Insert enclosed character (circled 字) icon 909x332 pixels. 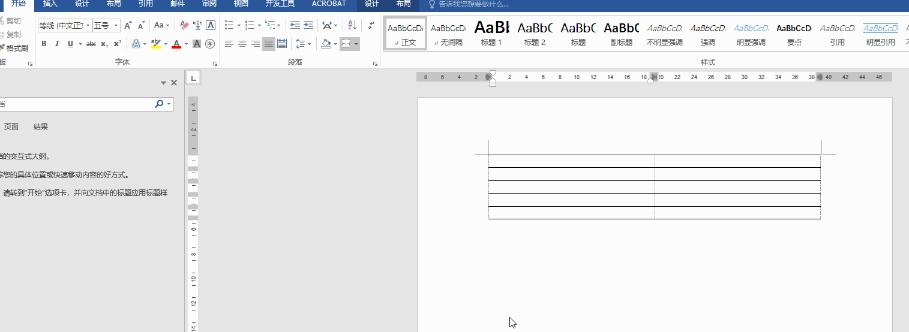[210, 44]
